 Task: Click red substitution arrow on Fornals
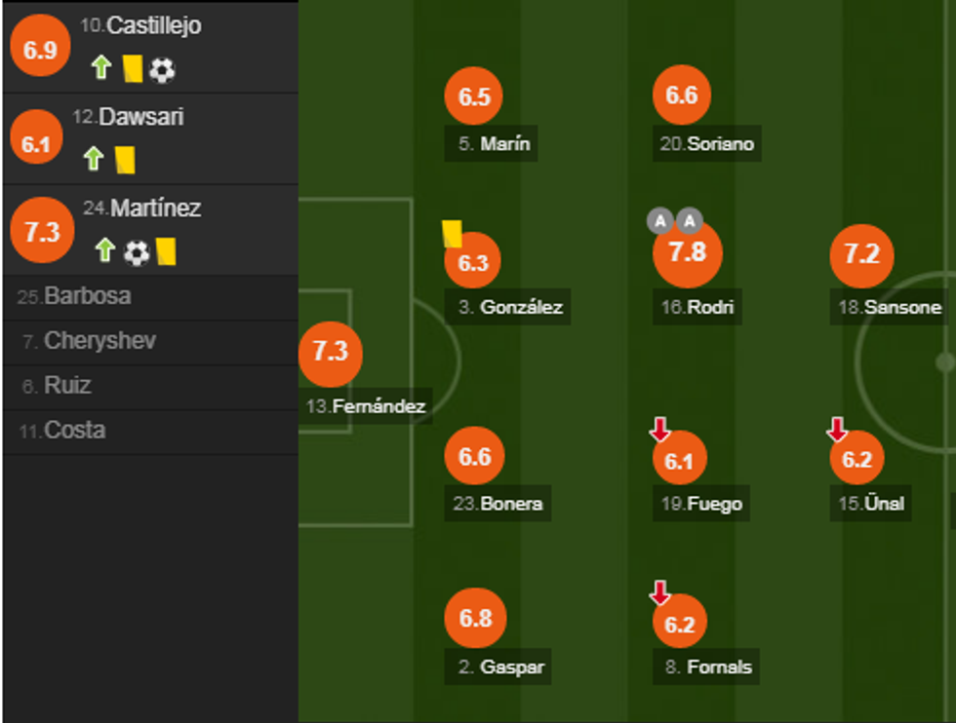pyautogui.click(x=660, y=592)
